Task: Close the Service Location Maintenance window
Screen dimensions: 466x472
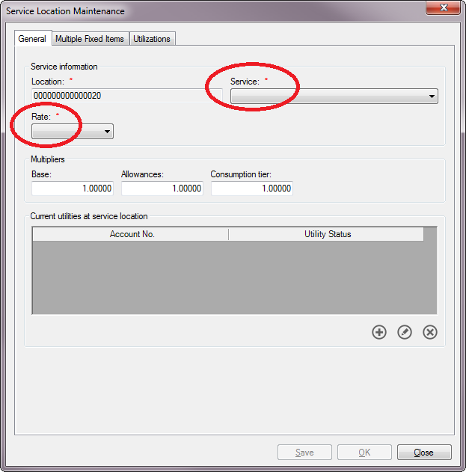Action: [x=443, y=7]
